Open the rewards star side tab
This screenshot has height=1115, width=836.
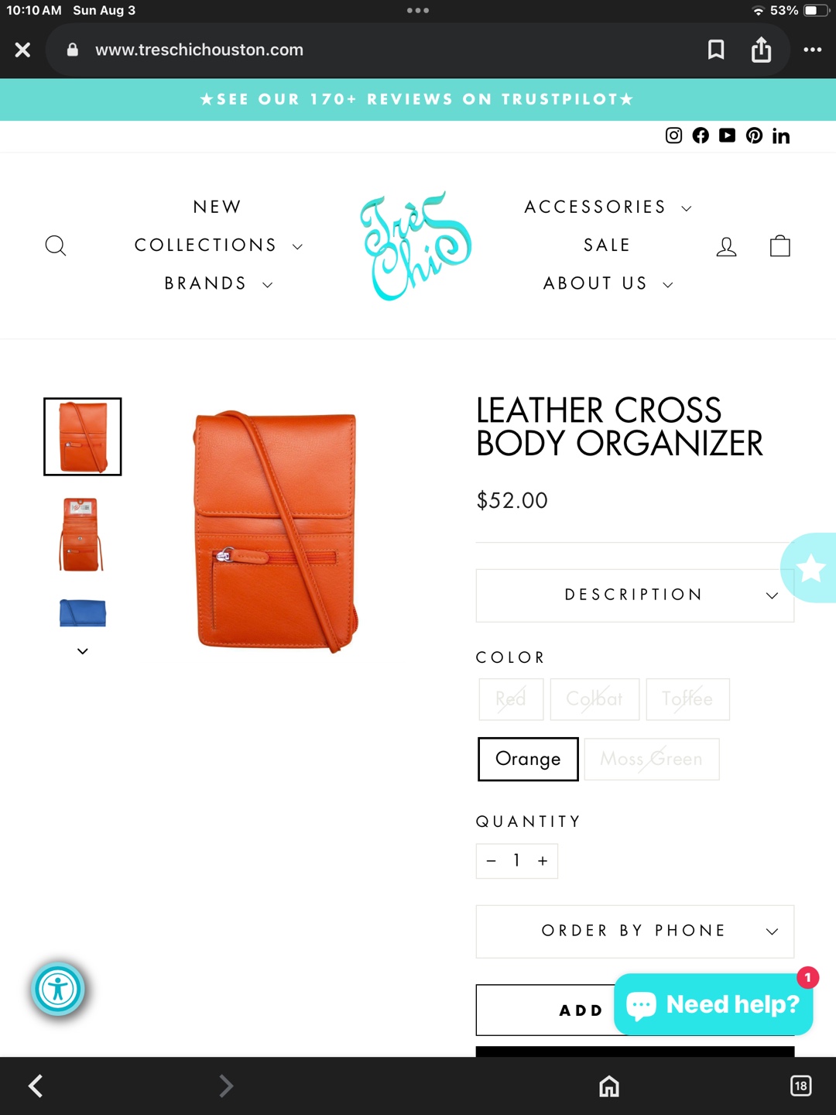click(x=809, y=568)
